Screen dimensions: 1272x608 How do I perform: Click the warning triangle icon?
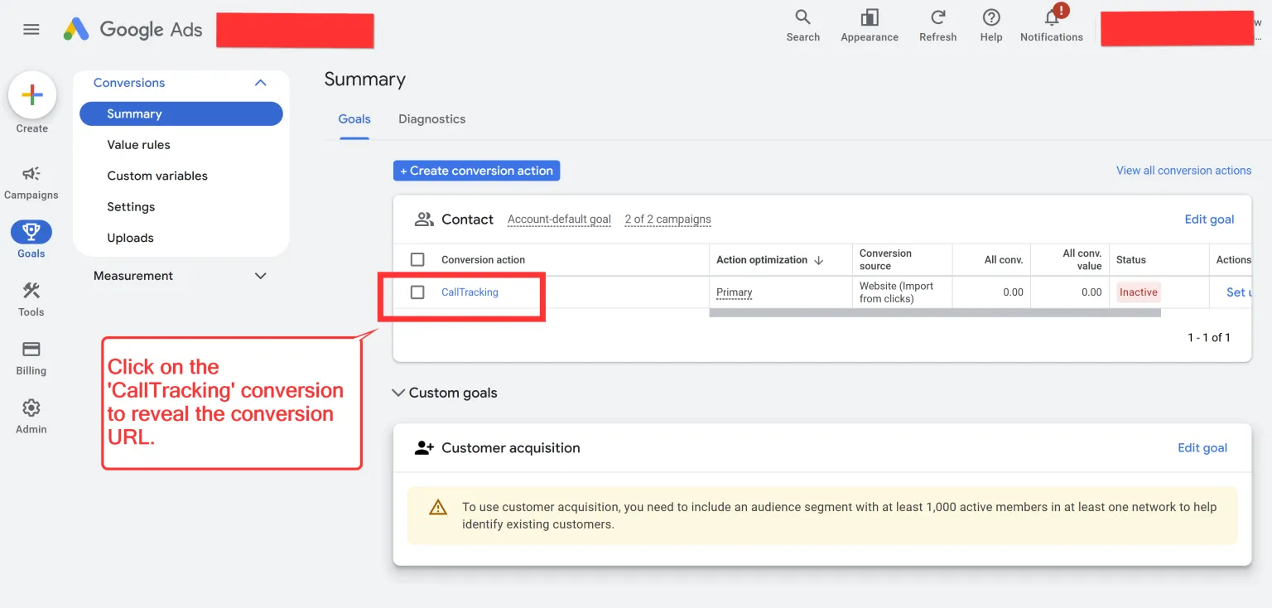(438, 508)
